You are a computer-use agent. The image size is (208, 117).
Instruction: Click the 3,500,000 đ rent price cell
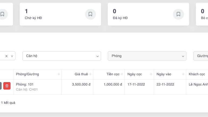tap(81, 84)
